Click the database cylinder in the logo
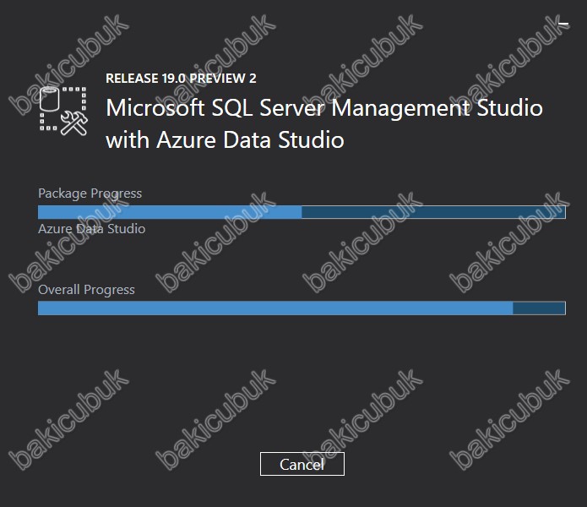The width and height of the screenshot is (587, 507). [x=50, y=99]
